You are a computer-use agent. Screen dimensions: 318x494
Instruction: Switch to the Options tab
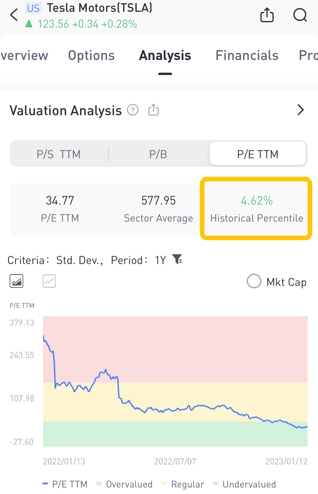91,55
